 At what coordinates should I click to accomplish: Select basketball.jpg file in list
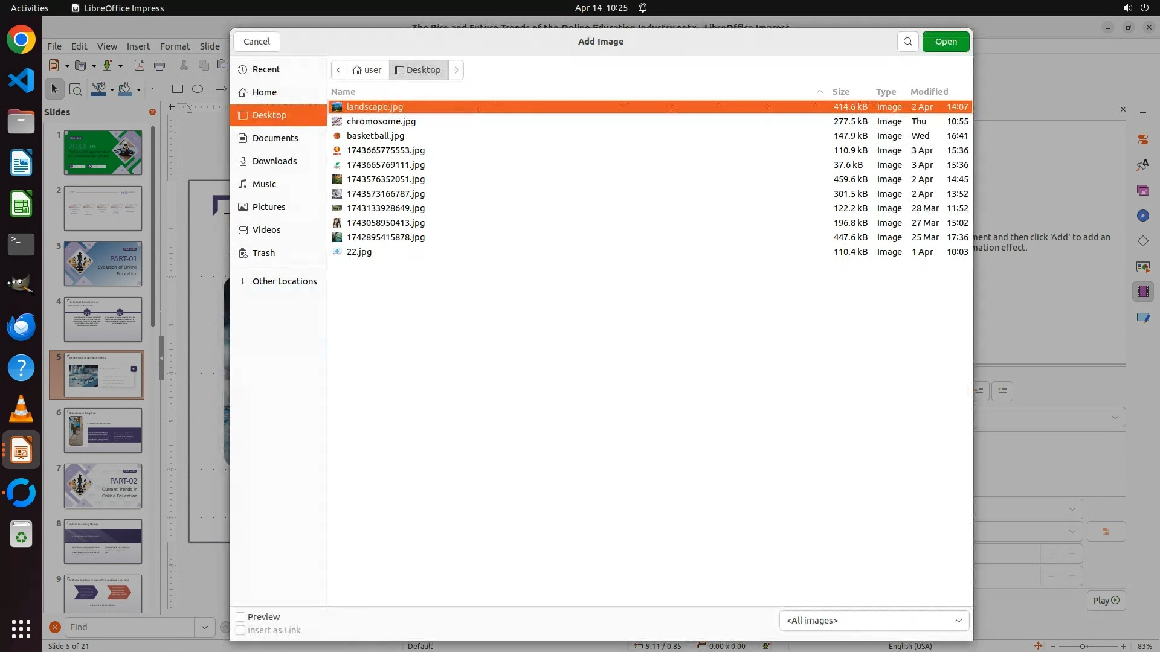(x=375, y=136)
